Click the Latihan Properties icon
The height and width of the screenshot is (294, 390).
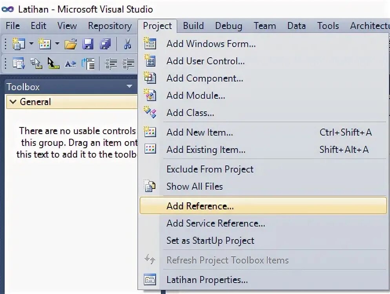click(150, 279)
